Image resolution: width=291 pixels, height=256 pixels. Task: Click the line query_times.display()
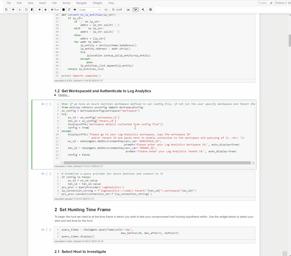(x=78, y=236)
